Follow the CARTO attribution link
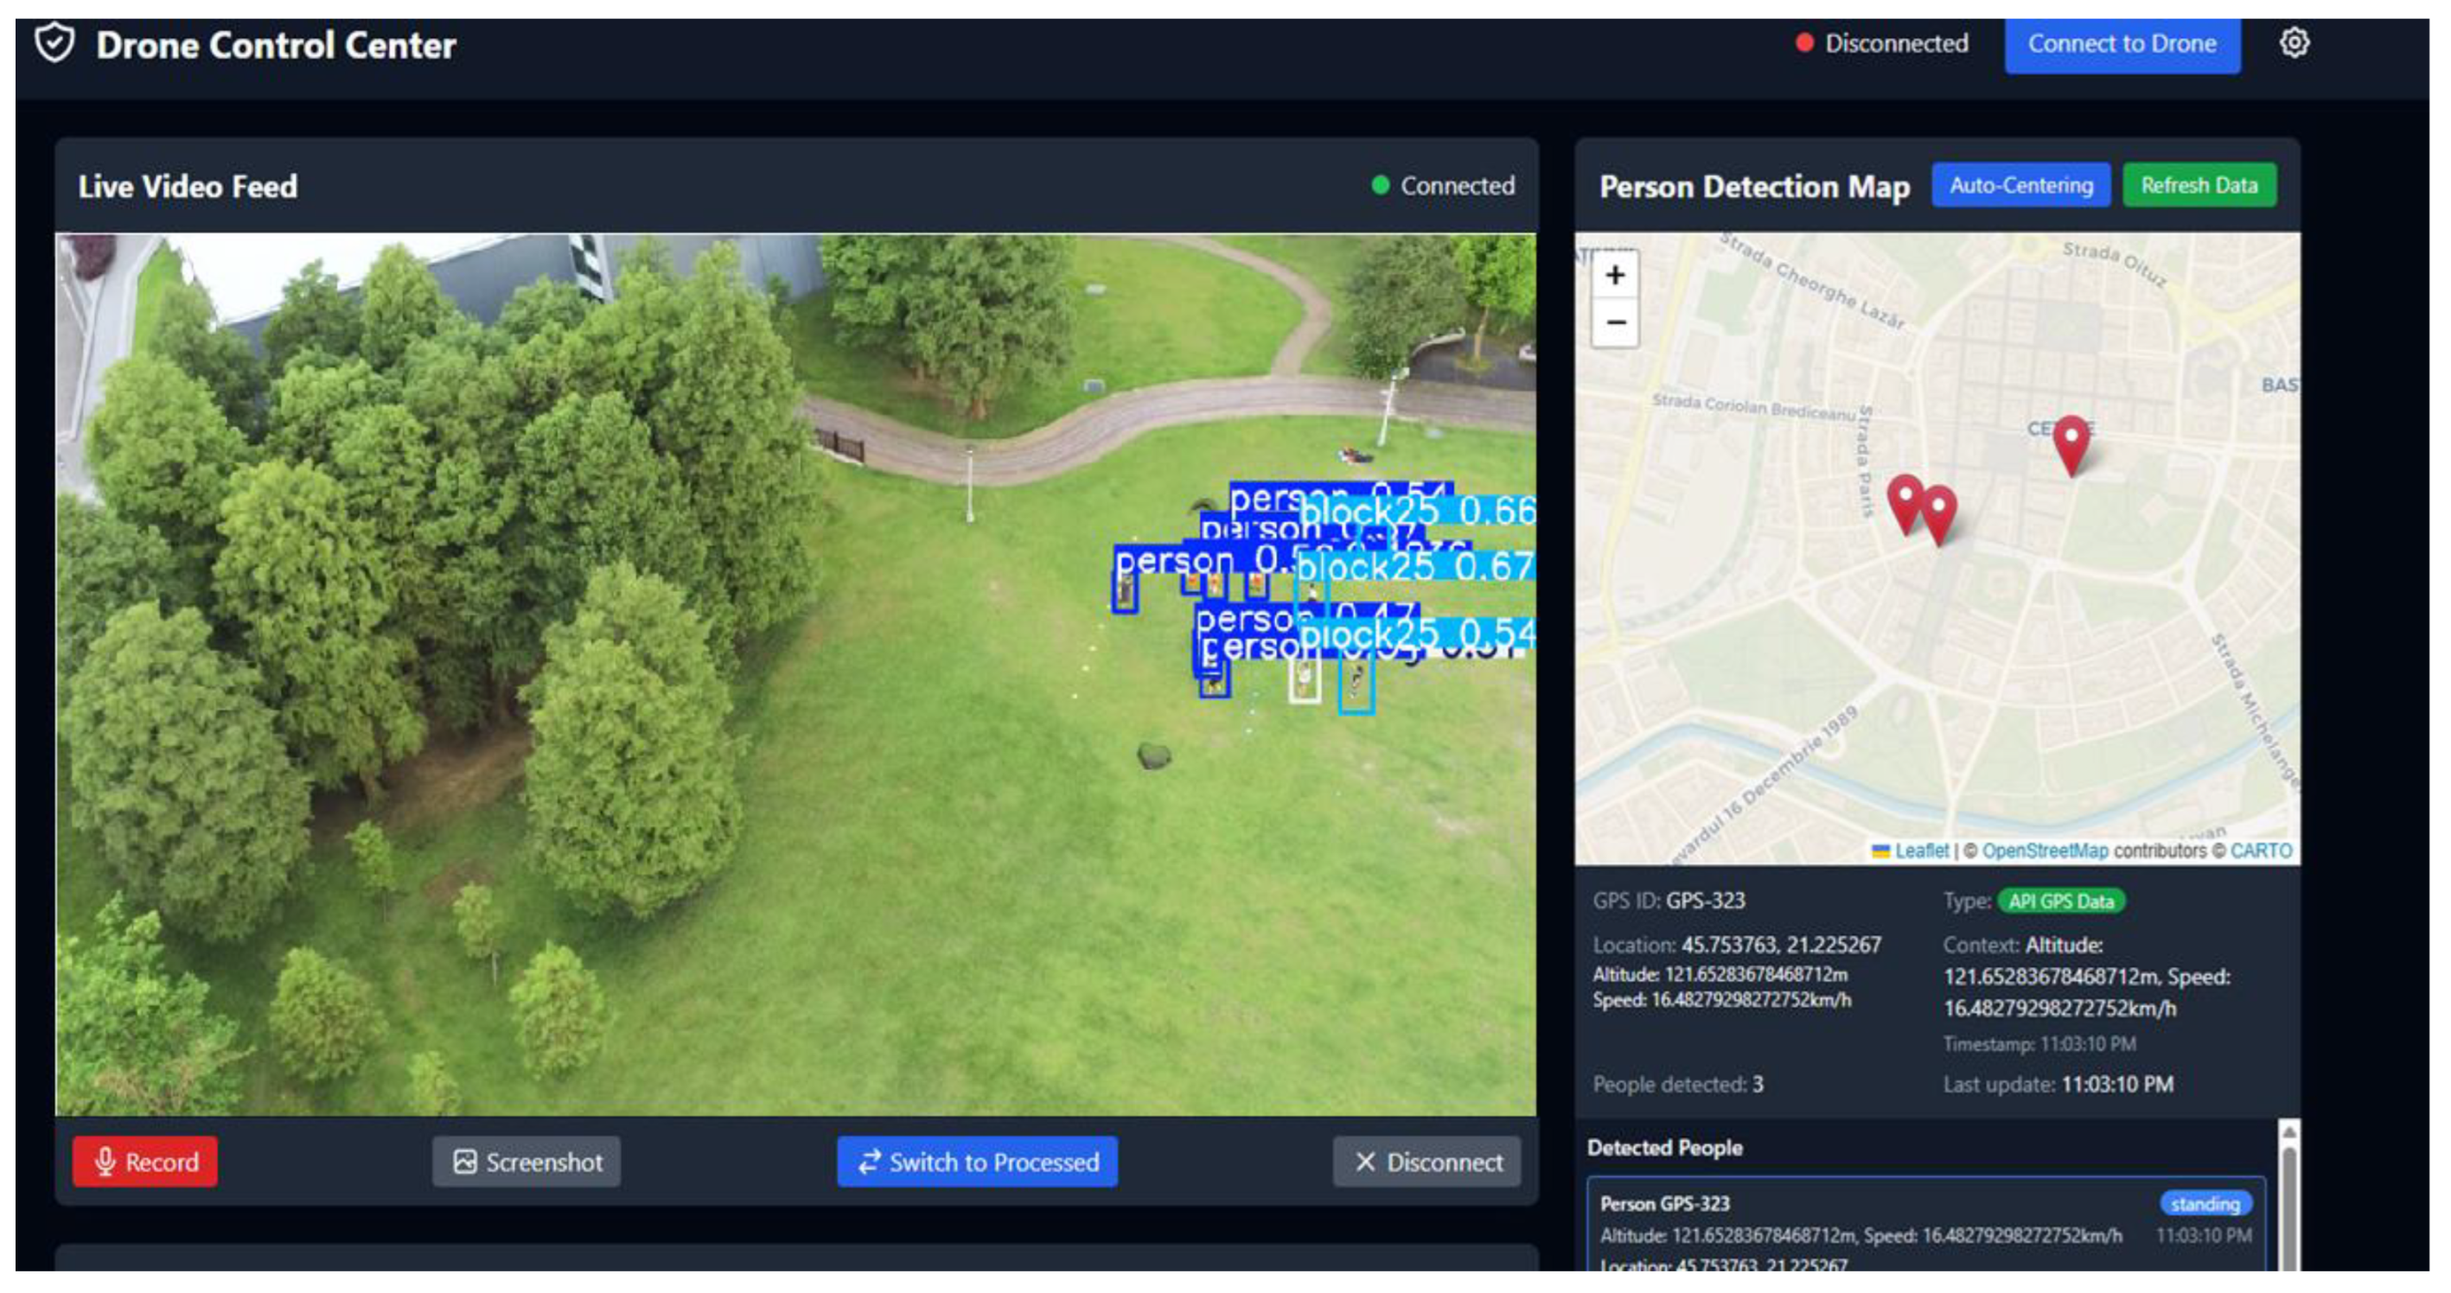Image resolution: width=2451 pixels, height=1293 pixels. click(x=2261, y=850)
